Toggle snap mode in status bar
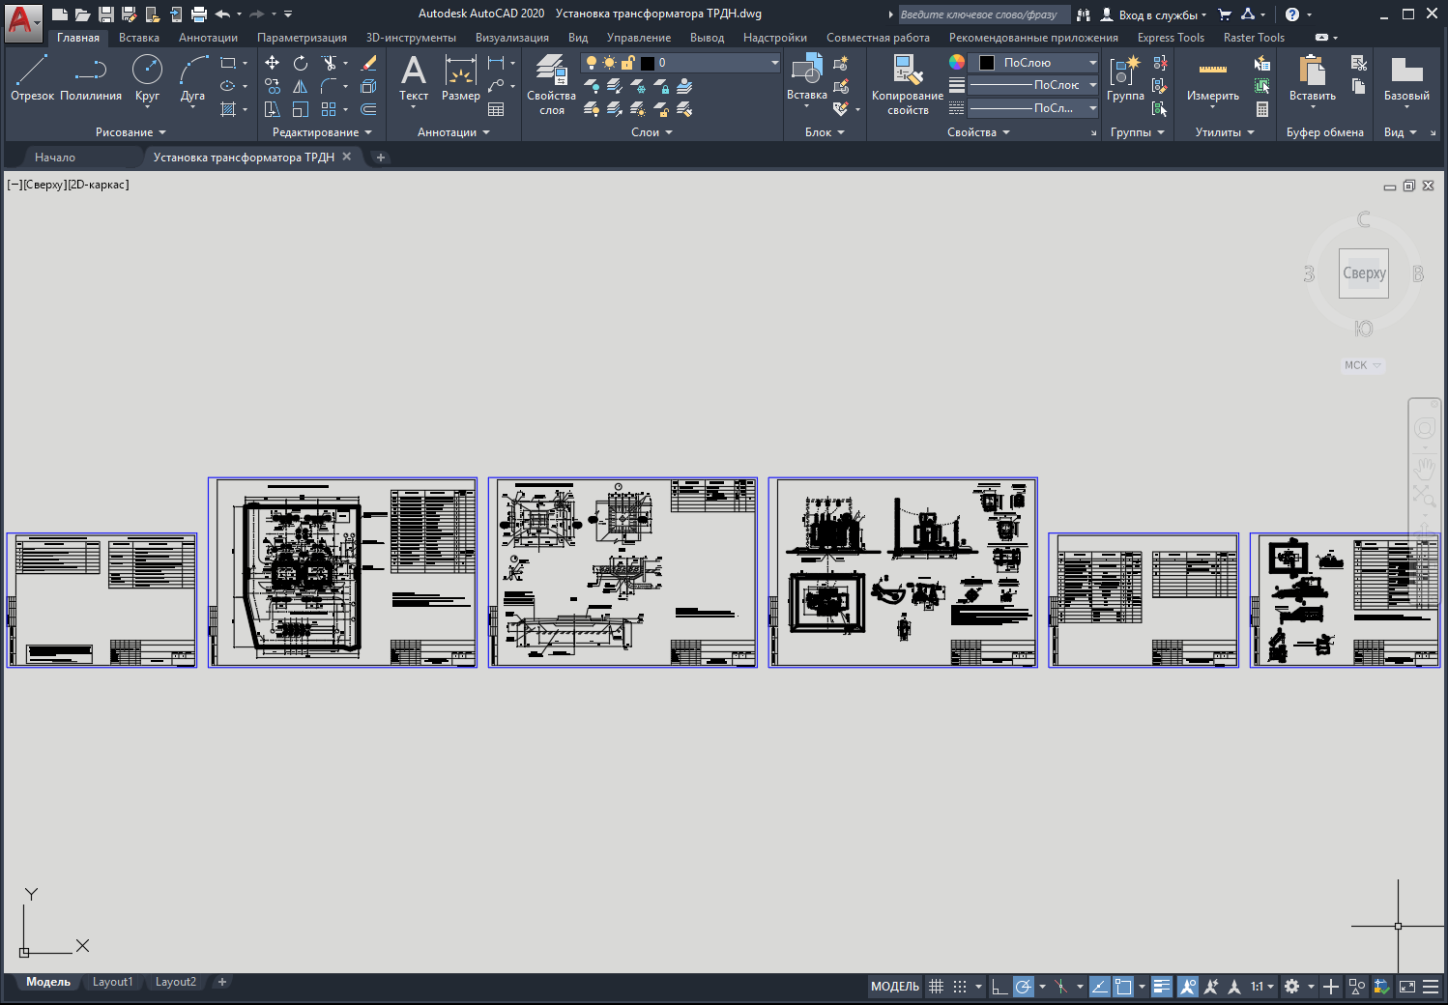 [x=960, y=987]
